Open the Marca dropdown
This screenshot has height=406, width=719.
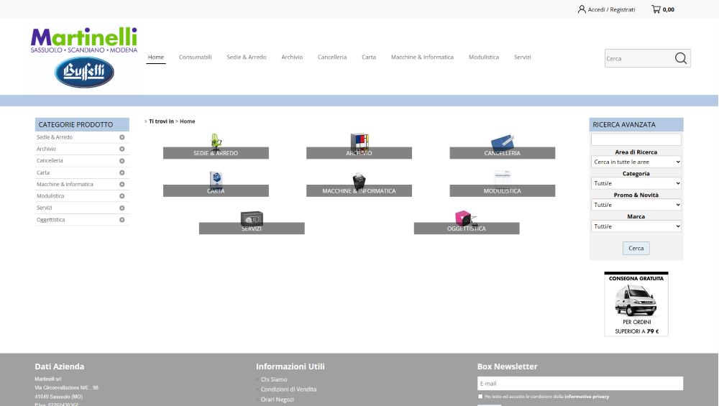[636, 226]
